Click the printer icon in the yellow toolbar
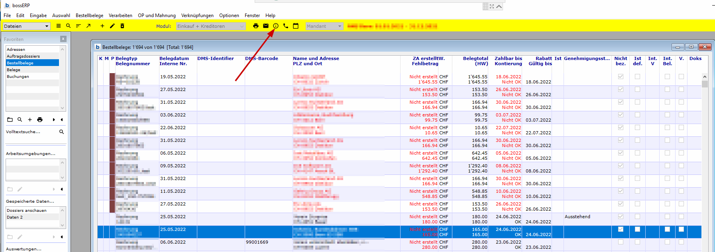The height and width of the screenshot is (252, 715). (x=255, y=26)
